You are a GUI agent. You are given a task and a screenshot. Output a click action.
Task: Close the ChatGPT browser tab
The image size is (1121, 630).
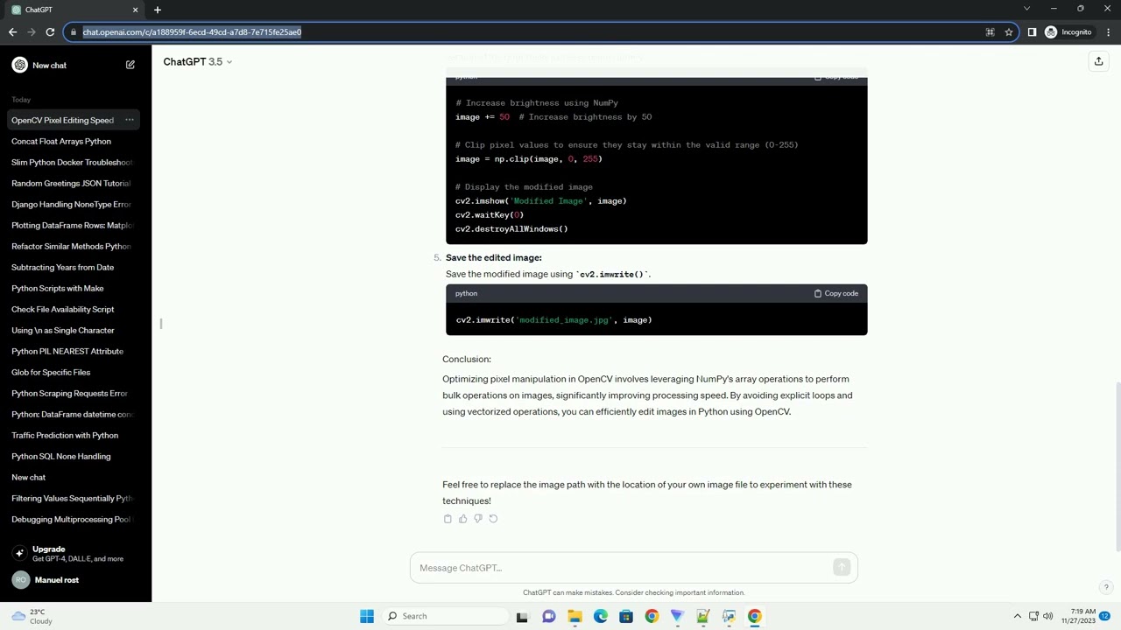(x=135, y=10)
